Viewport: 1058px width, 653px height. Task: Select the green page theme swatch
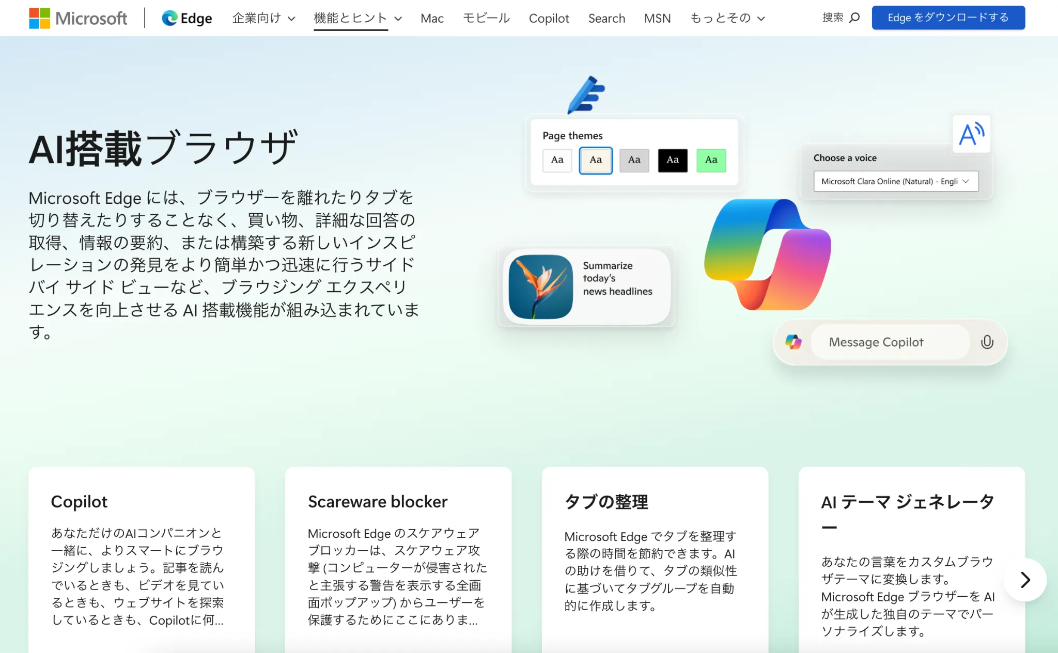711,160
